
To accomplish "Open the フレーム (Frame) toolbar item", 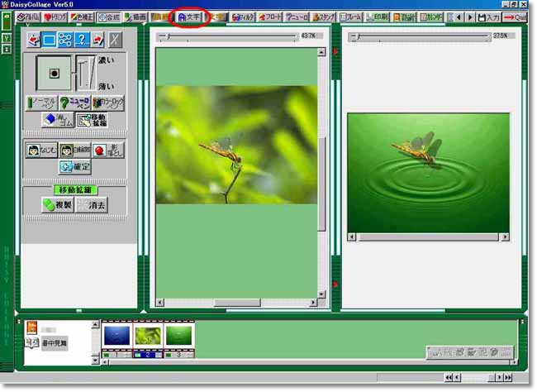I will click(350, 17).
